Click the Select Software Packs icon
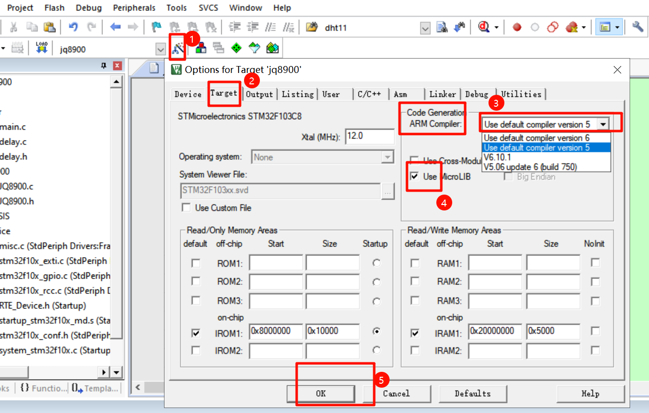The image size is (649, 413). [254, 48]
